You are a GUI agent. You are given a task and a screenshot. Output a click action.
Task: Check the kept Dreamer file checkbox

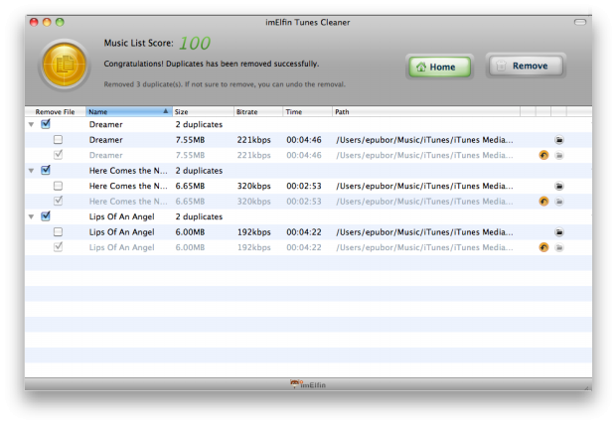coord(59,139)
